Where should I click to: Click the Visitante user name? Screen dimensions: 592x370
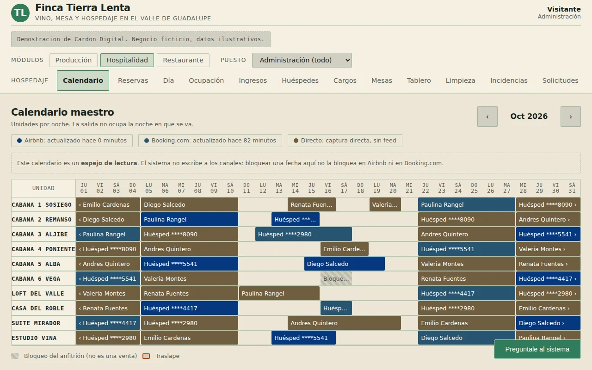564,9
